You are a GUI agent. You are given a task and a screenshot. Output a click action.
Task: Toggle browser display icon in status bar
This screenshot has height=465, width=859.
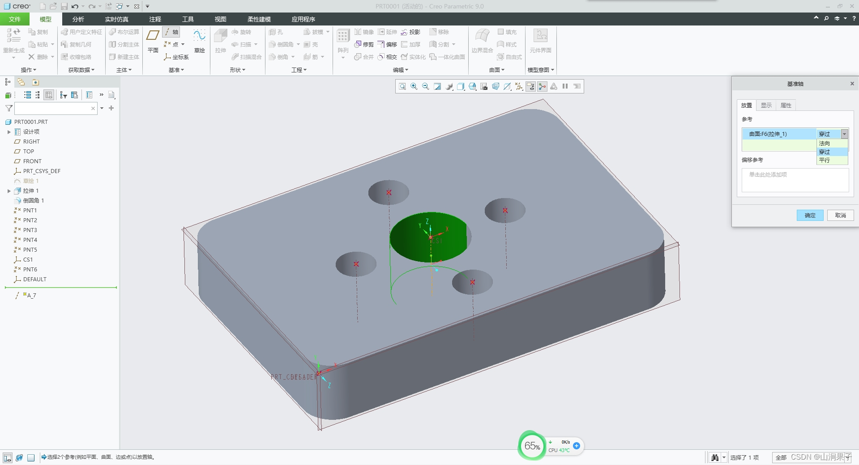coord(19,457)
